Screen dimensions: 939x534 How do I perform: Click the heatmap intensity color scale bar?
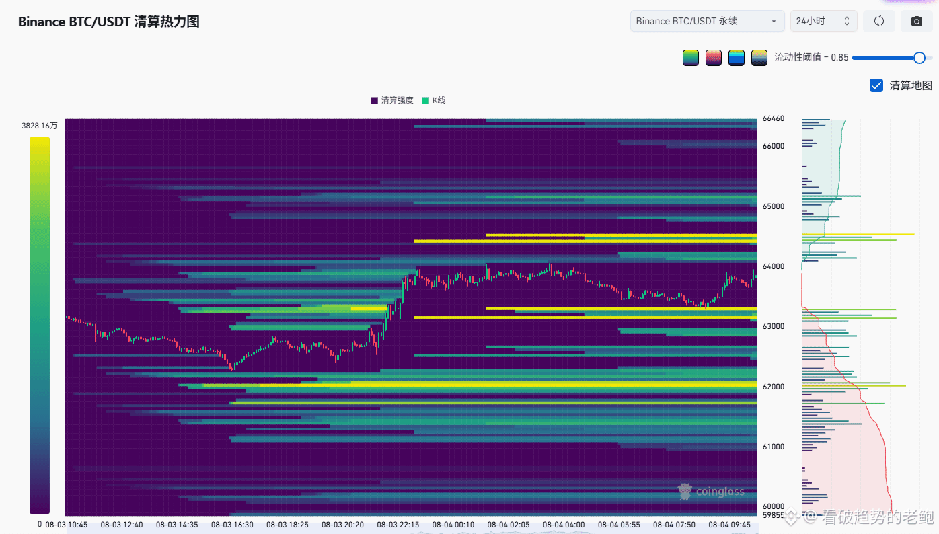pyautogui.click(x=40, y=326)
